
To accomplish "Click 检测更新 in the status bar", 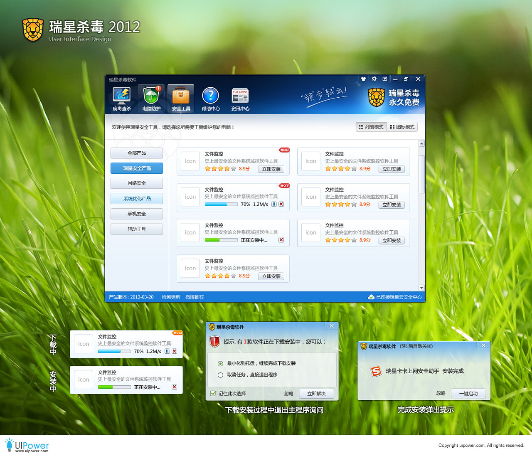I will [x=171, y=297].
